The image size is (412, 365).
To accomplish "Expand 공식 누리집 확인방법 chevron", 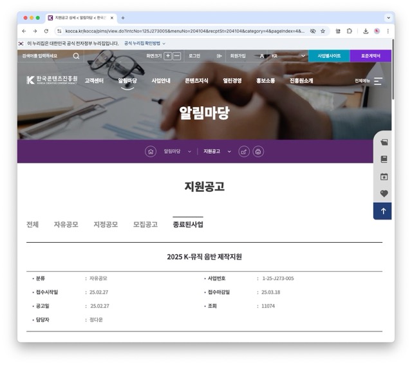I will [164, 44].
